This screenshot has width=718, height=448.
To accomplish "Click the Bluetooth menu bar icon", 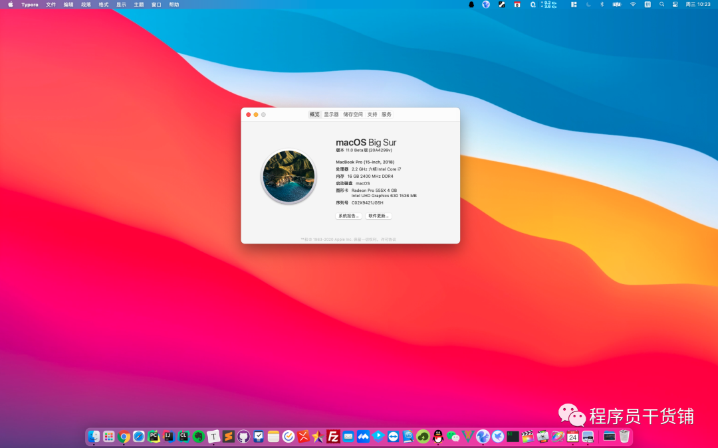I will [x=602, y=4].
